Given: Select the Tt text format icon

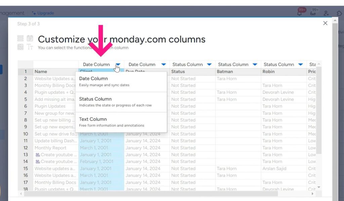Looking at the screenshot, I should (30, 47).
